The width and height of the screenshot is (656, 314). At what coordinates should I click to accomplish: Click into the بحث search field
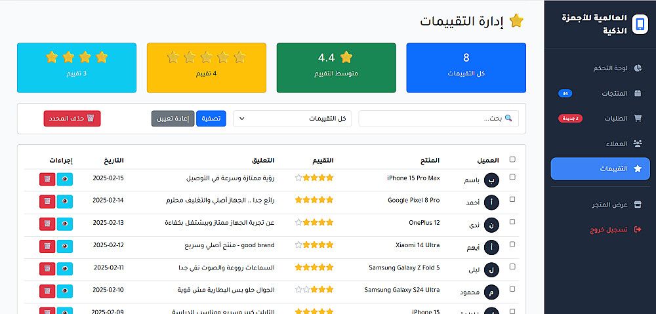(x=438, y=119)
